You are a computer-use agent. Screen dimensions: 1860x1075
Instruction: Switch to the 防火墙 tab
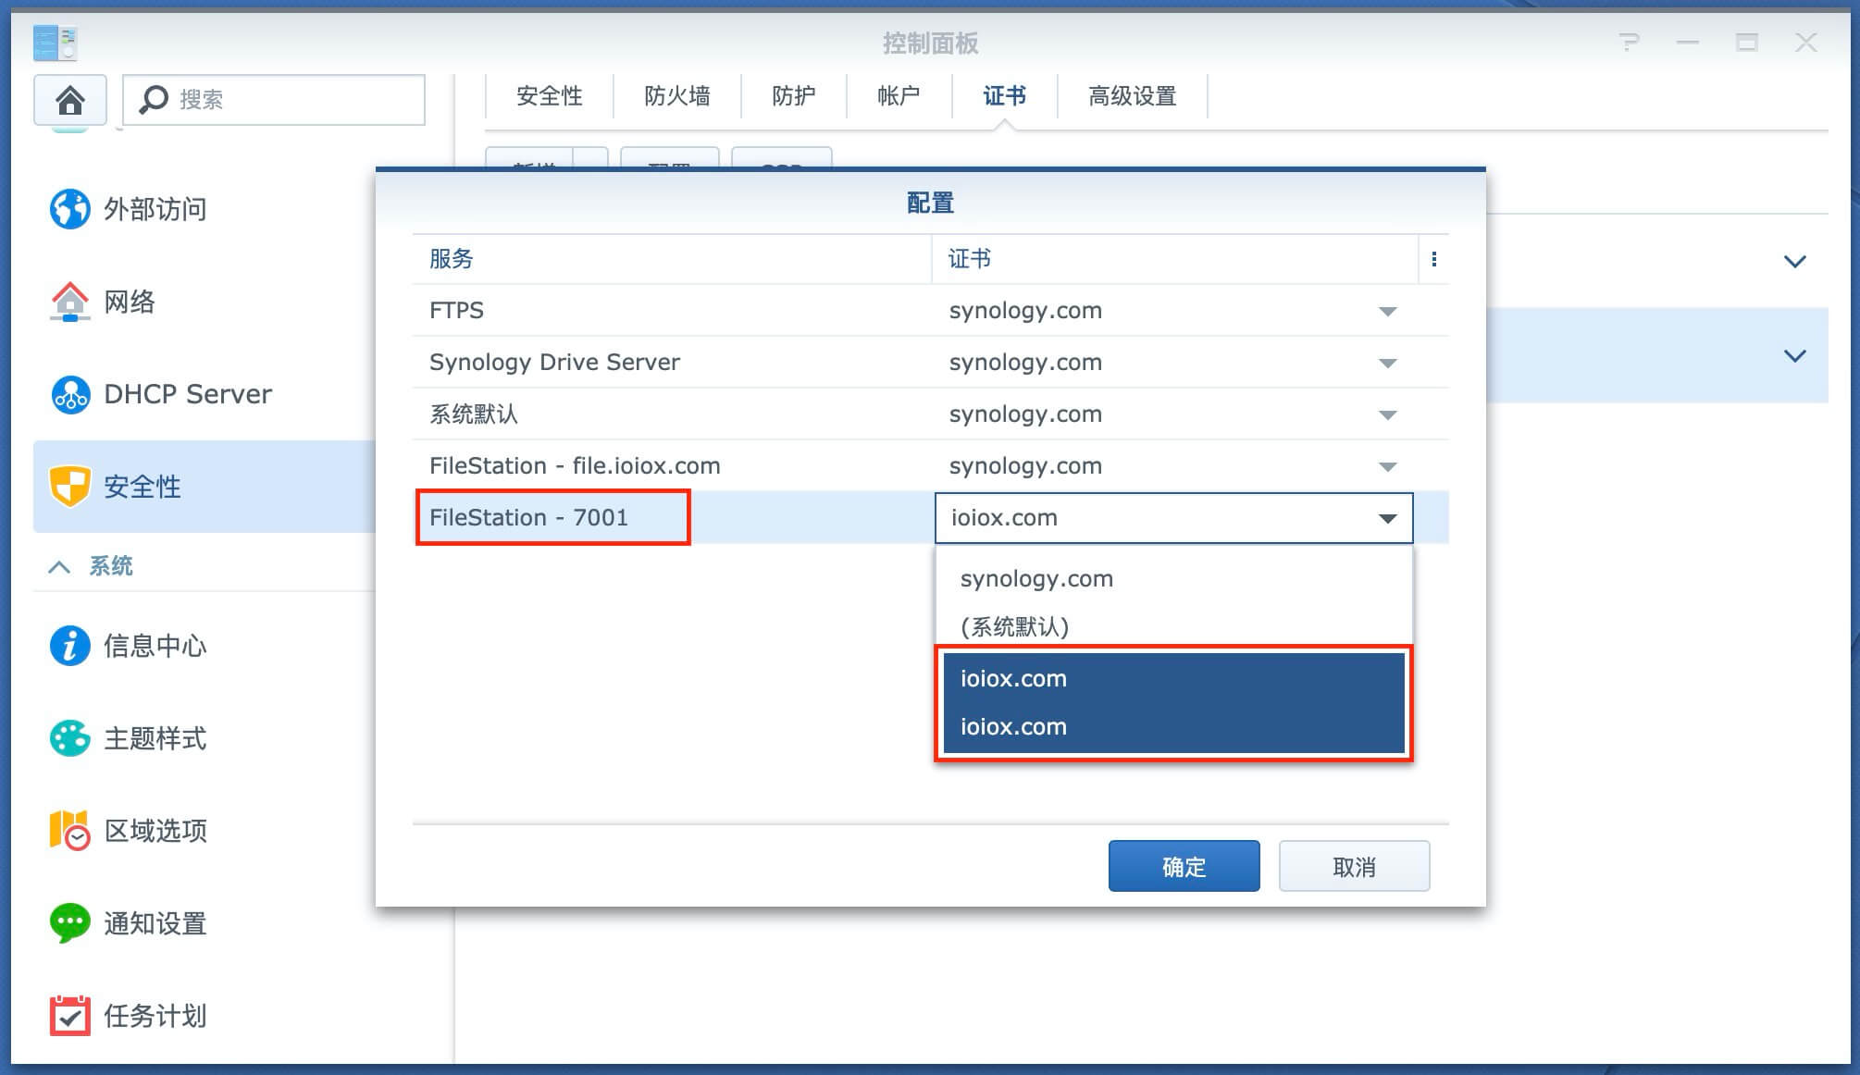pos(677,96)
